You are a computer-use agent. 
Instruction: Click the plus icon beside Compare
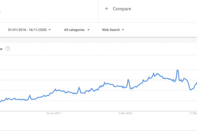(106, 9)
